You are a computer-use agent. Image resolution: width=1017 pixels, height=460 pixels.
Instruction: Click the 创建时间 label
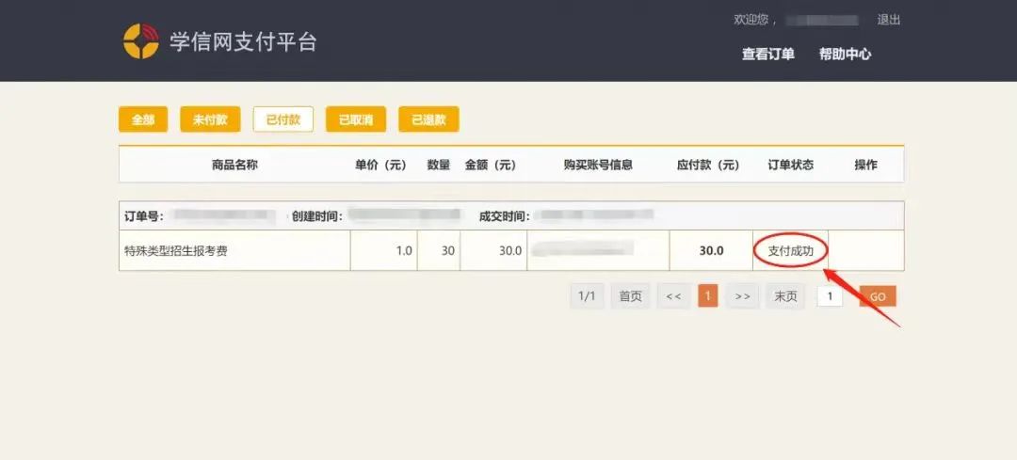coord(317,215)
